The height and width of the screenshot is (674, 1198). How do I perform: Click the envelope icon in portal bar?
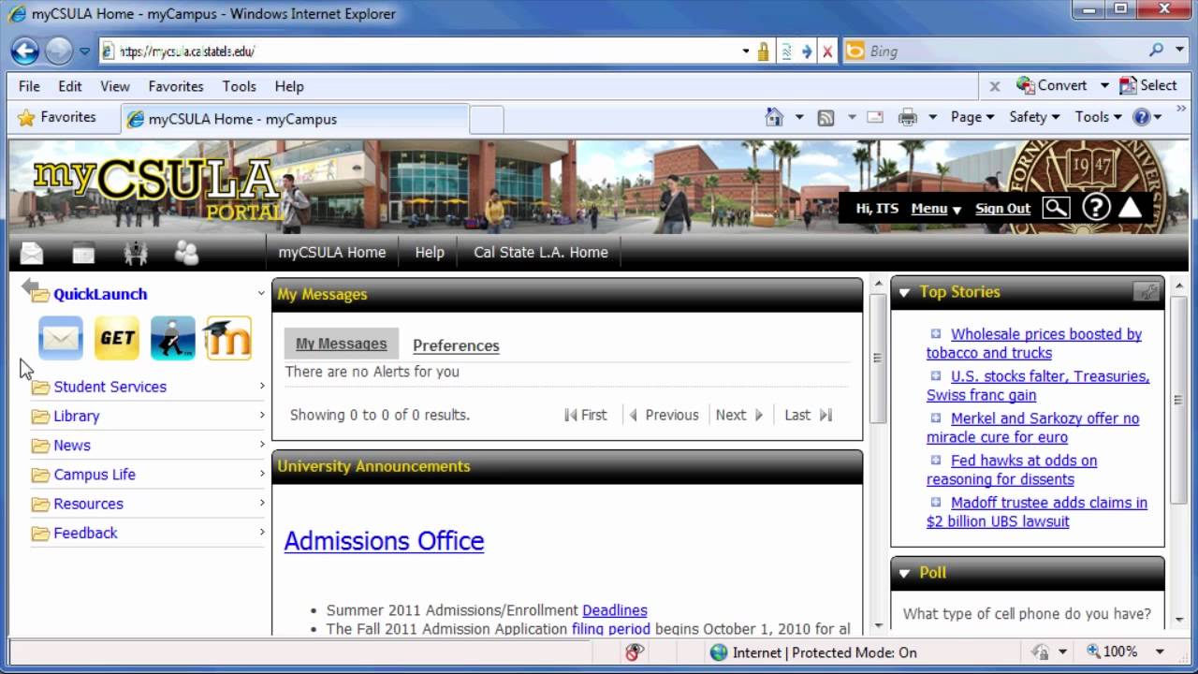point(32,253)
